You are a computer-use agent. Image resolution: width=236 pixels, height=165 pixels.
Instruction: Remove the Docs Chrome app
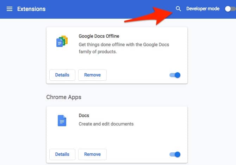coord(92,154)
